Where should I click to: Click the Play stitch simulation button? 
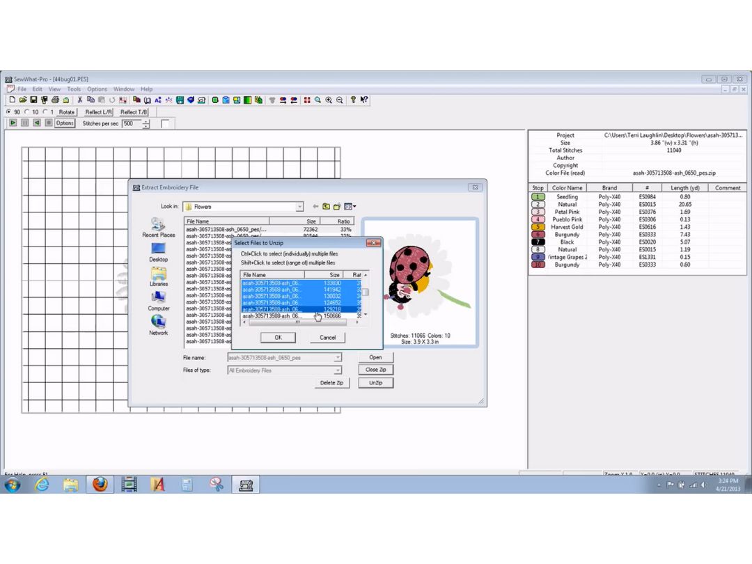[13, 123]
